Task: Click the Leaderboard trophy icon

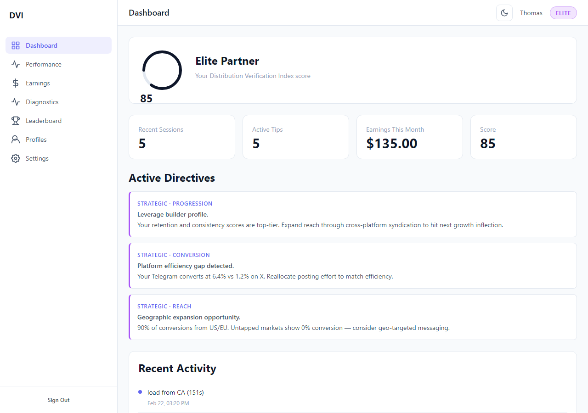Action: [x=16, y=121]
